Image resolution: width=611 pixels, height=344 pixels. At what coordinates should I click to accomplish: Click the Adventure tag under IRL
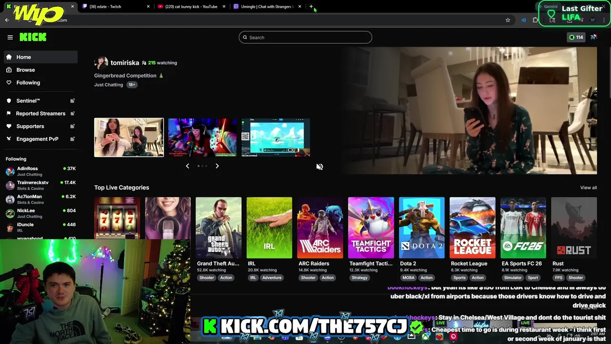point(272,278)
